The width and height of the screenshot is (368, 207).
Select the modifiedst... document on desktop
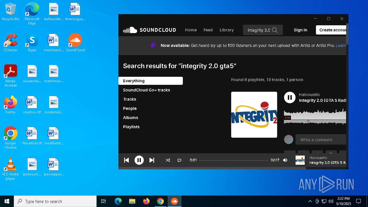(x=53, y=136)
